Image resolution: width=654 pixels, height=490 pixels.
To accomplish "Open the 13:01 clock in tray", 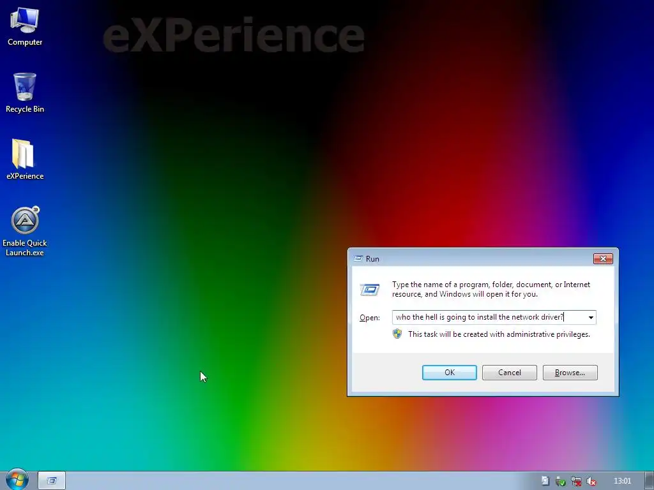I will tap(622, 481).
